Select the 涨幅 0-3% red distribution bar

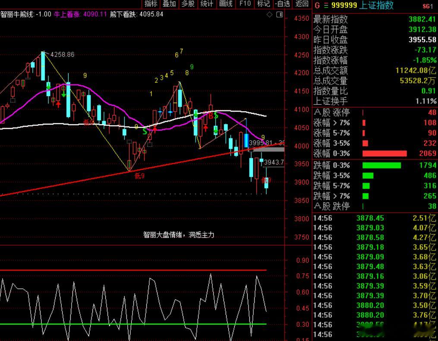(384, 153)
